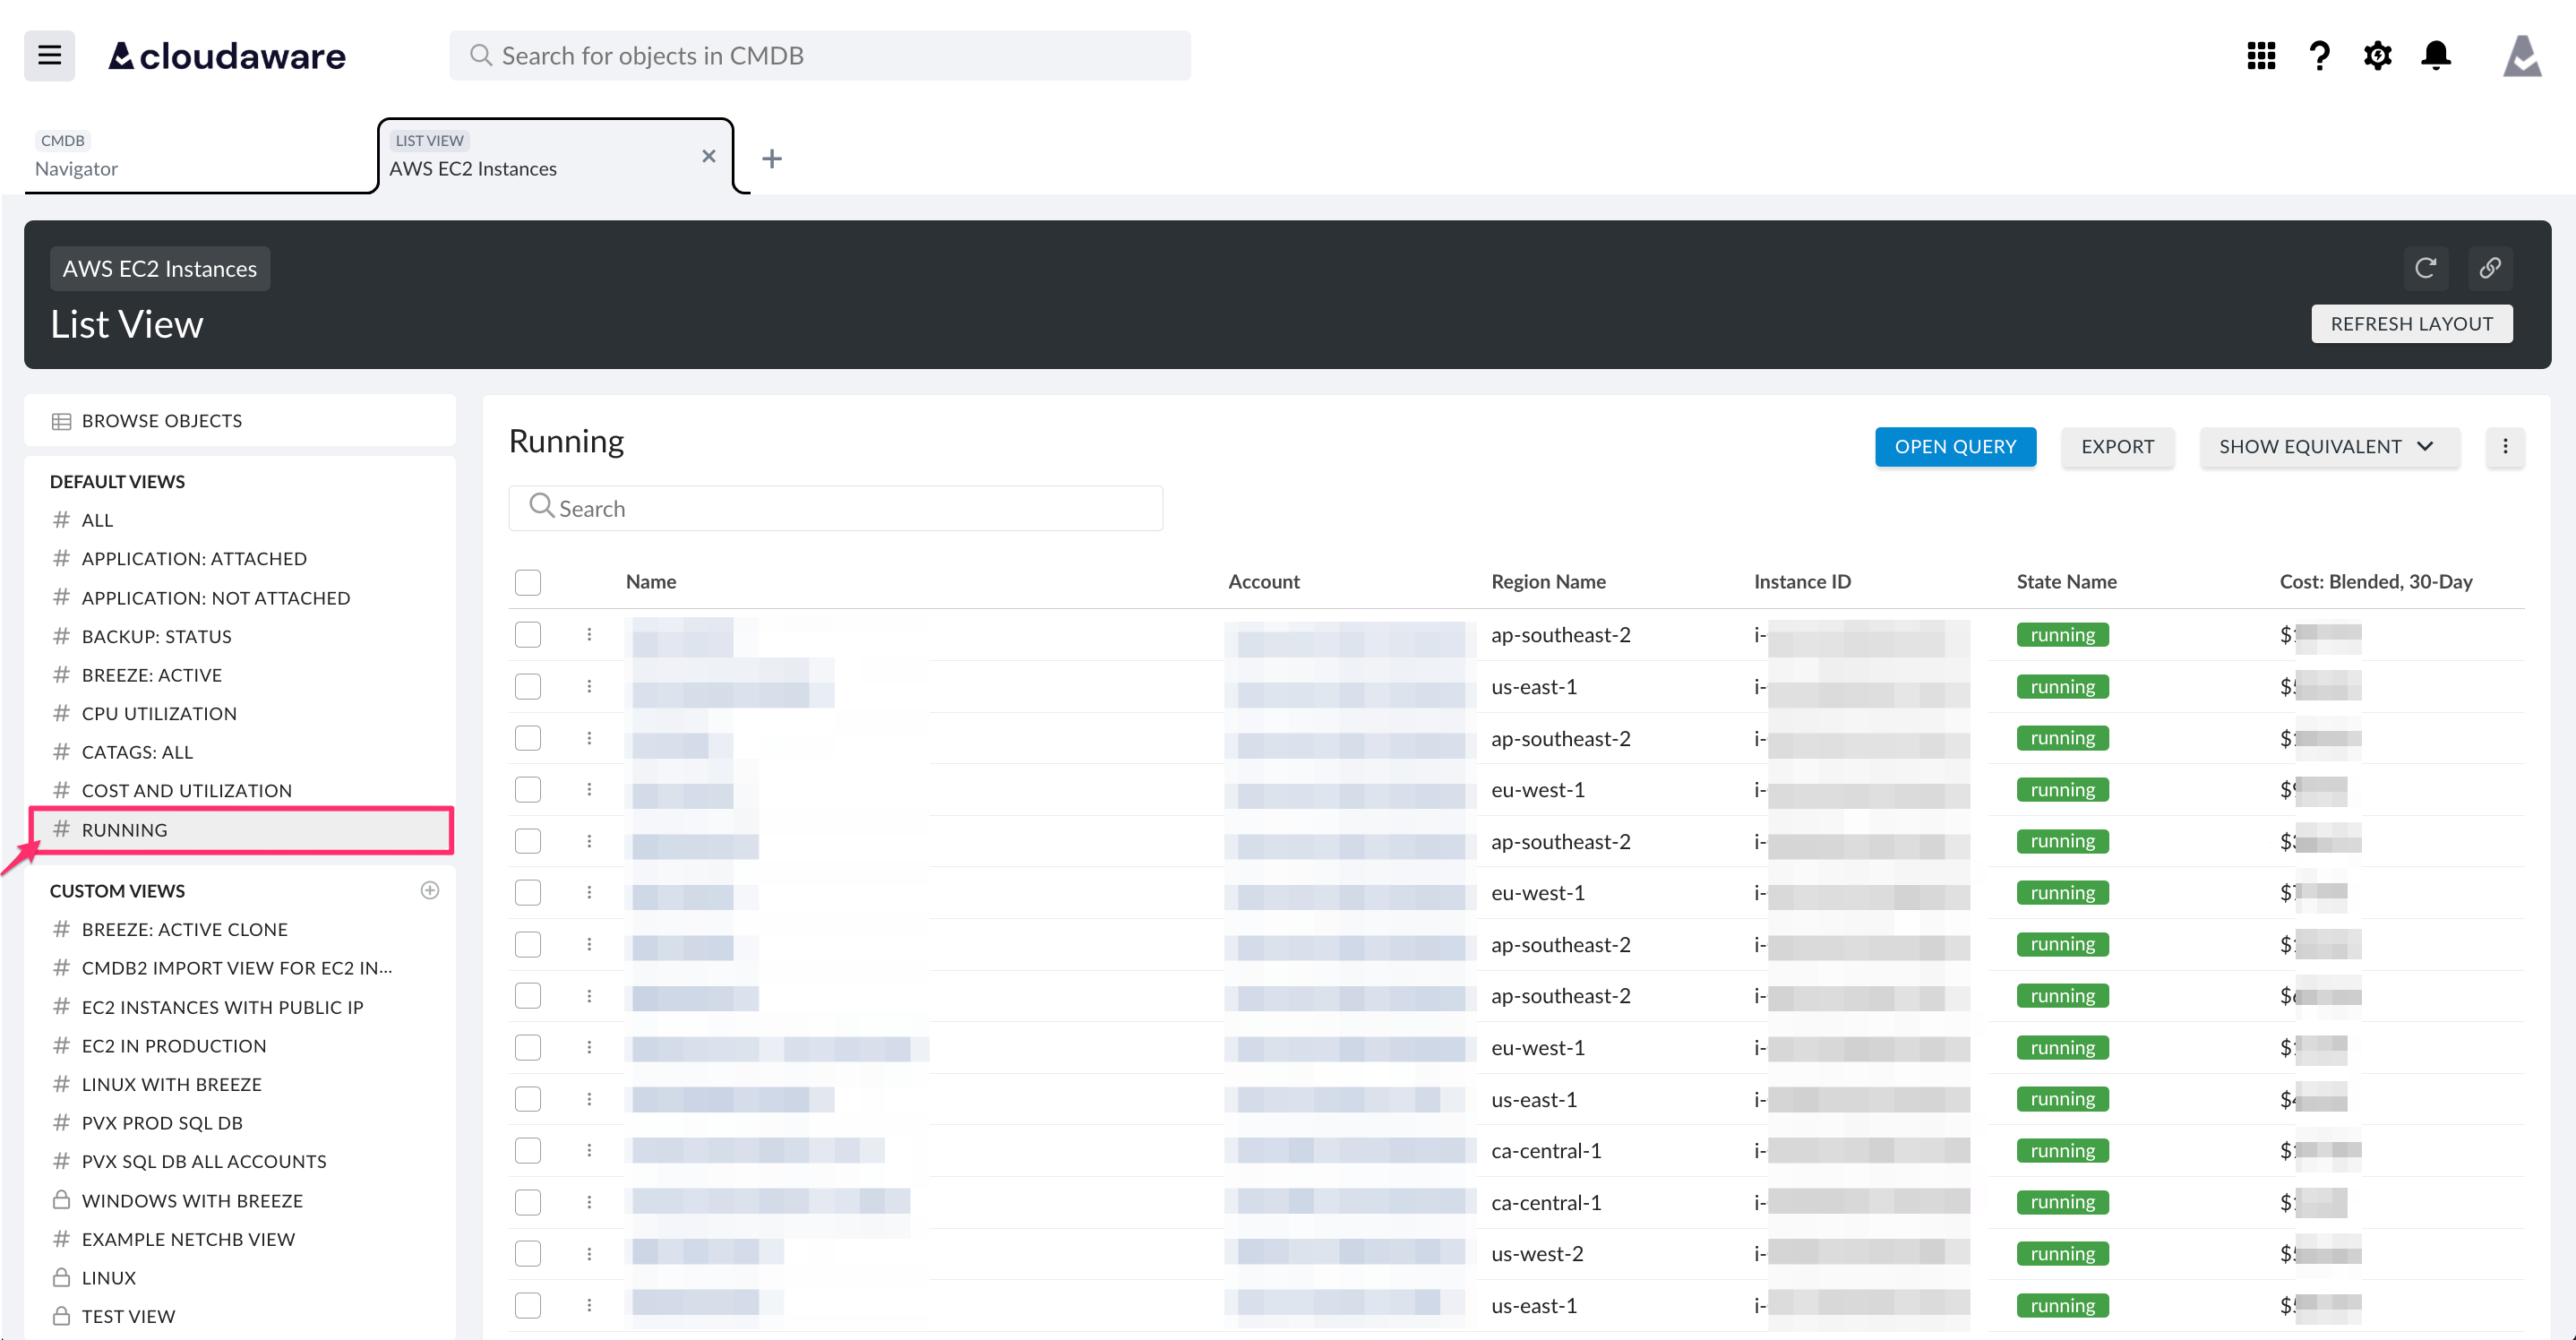2576x1340 pixels.
Task: Open the apps grid launcher
Action: point(2261,55)
